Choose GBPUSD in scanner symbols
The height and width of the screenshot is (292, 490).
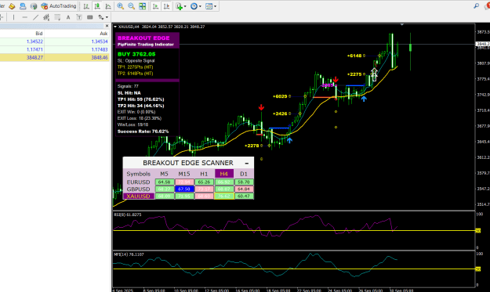pos(139,189)
